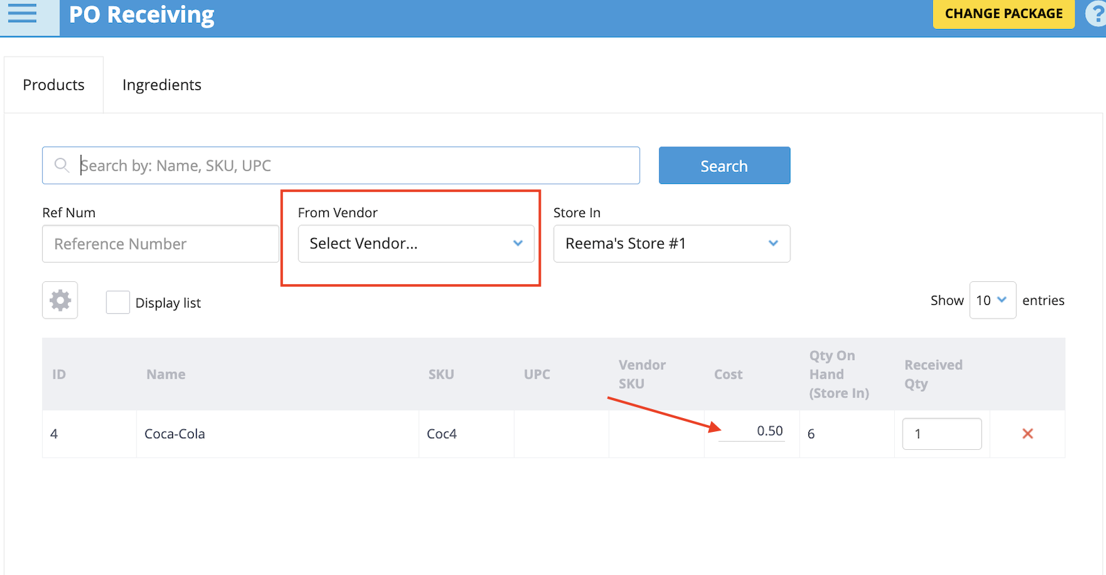Focus the Reference Number field
The height and width of the screenshot is (575, 1106).
pos(161,244)
